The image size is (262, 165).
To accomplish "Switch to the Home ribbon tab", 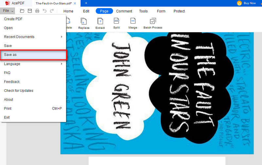I will [68, 11].
